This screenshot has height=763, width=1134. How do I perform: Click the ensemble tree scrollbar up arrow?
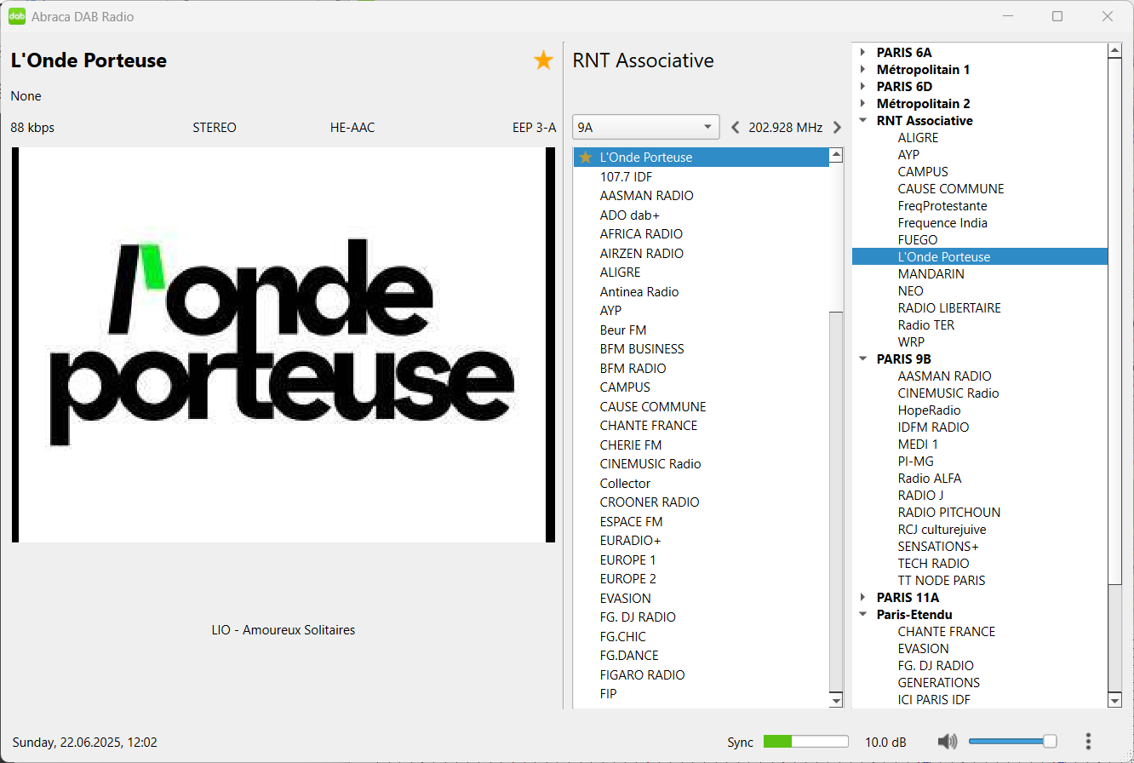[1114, 51]
